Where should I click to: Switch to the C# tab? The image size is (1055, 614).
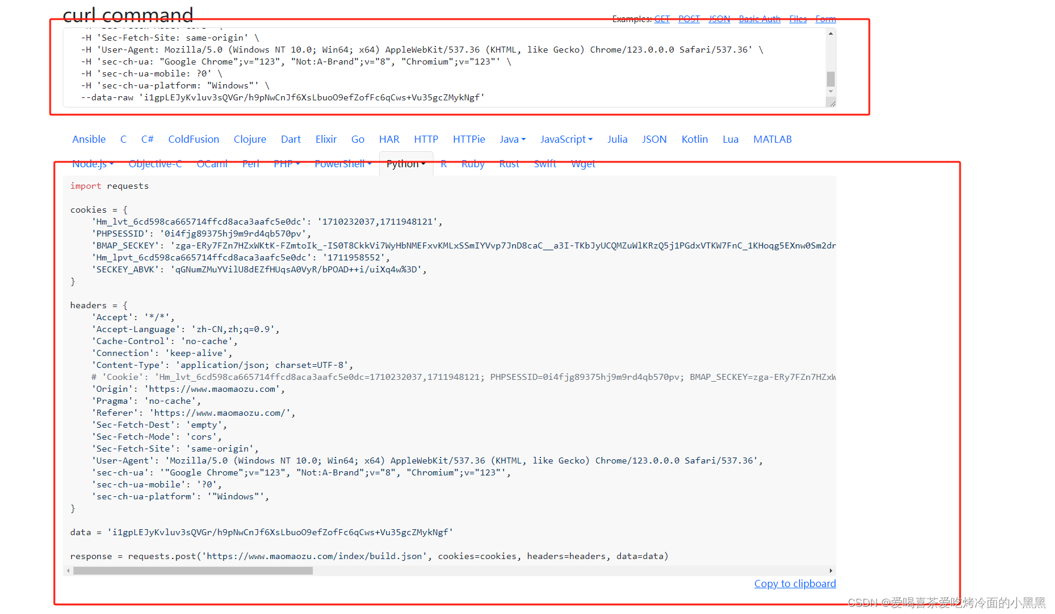[147, 139]
